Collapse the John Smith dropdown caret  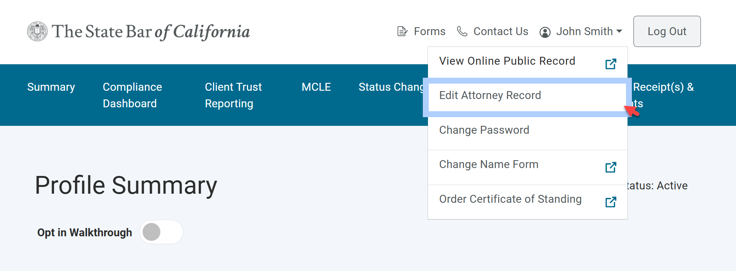[619, 31]
